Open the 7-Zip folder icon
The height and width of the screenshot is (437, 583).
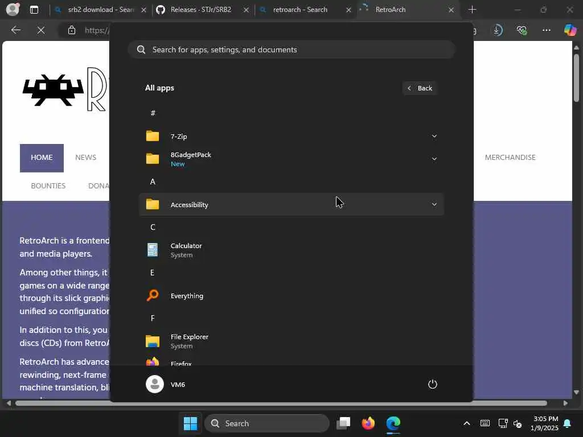click(x=153, y=136)
